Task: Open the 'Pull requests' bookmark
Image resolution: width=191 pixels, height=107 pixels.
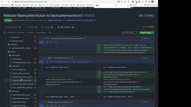Action: point(16,5)
